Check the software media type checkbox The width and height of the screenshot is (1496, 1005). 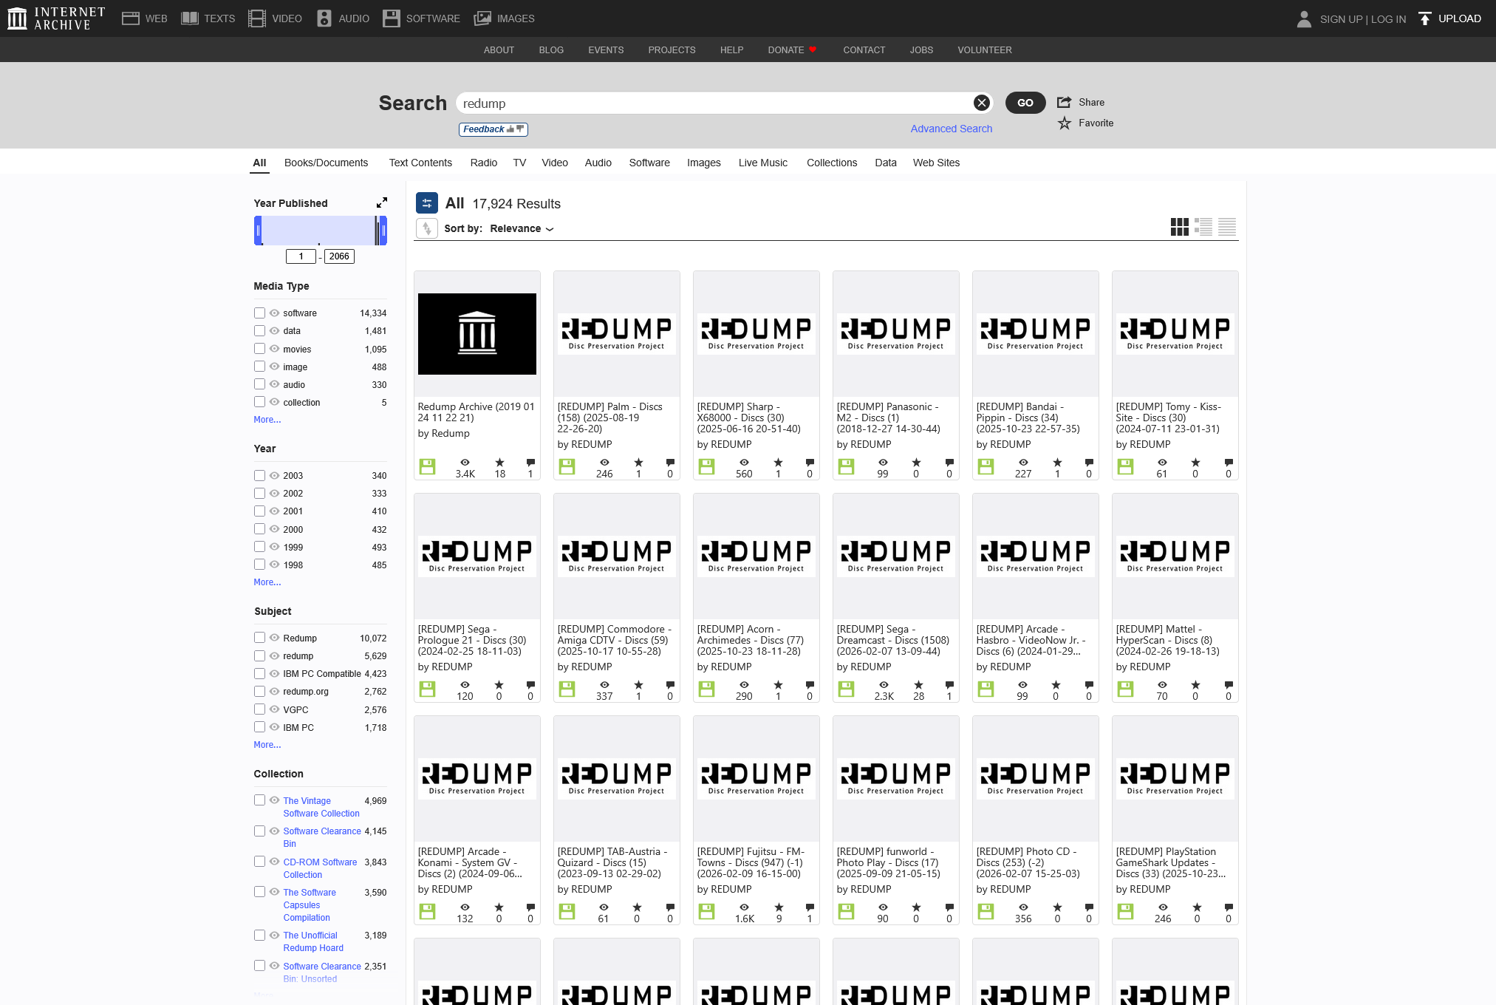point(259,313)
